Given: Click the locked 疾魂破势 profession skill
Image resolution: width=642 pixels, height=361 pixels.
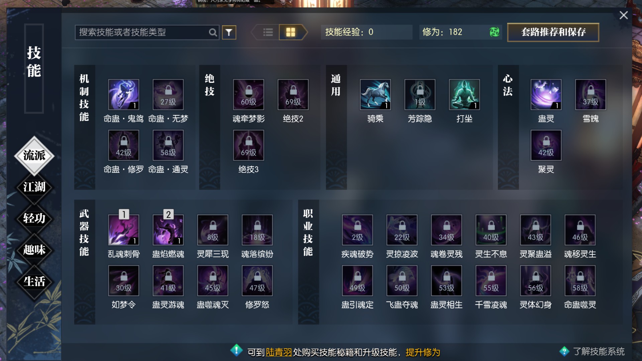Looking at the screenshot, I should pos(357,230).
